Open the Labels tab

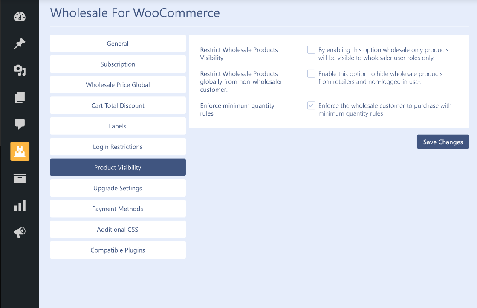tap(118, 126)
